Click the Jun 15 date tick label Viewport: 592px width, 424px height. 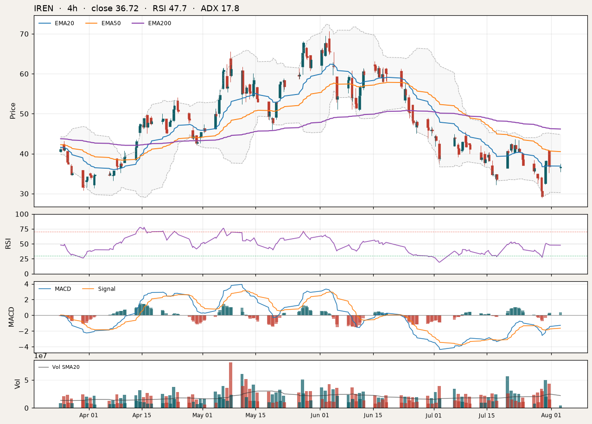[373, 415]
